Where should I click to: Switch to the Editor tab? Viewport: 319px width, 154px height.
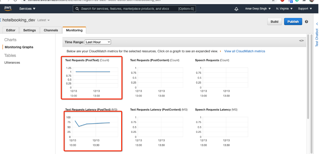11,30
